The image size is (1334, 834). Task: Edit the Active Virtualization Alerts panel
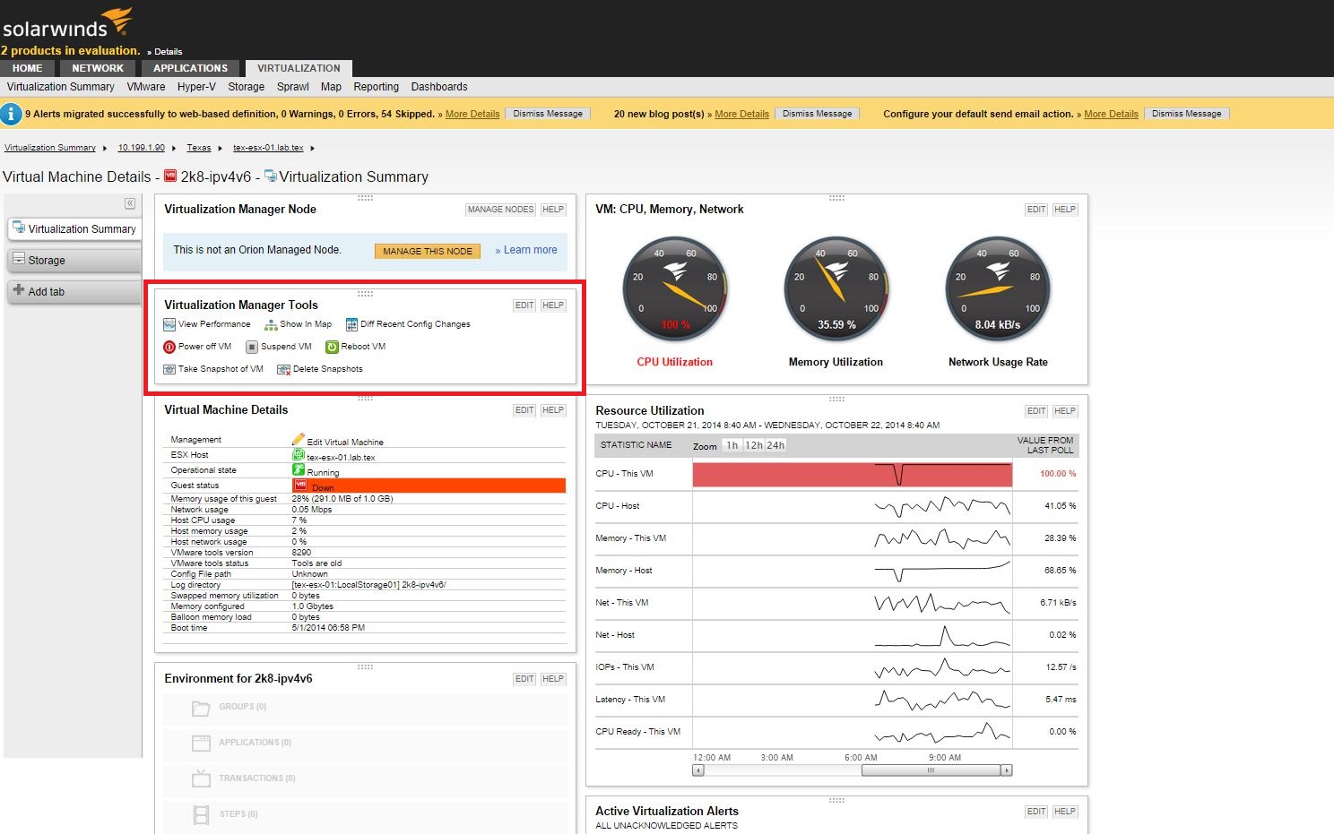tap(1036, 812)
